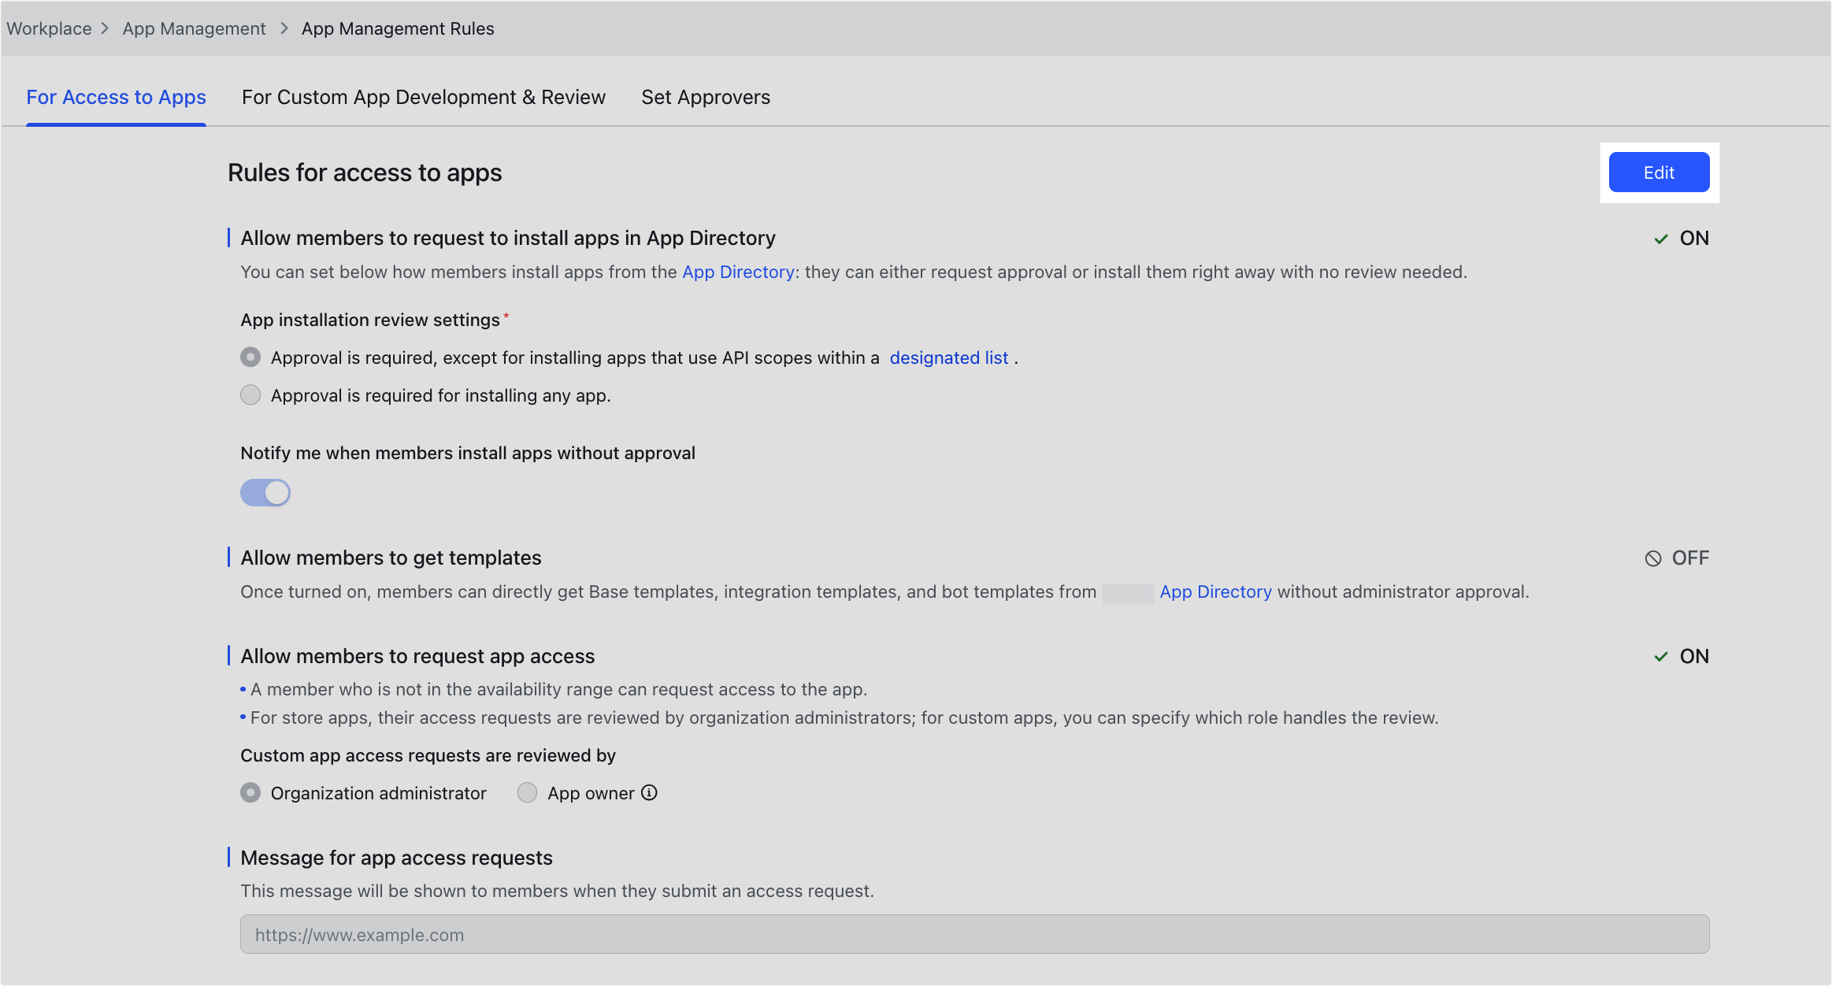Viewport: 1832px width, 986px height.
Task: Click the App Management Rules breadcrumb entry
Action: [398, 28]
